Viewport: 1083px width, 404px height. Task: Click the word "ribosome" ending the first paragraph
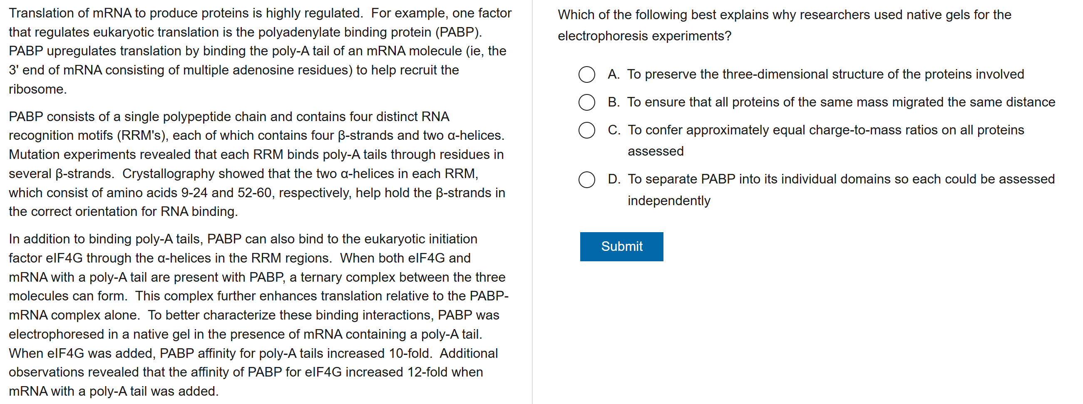coord(36,89)
